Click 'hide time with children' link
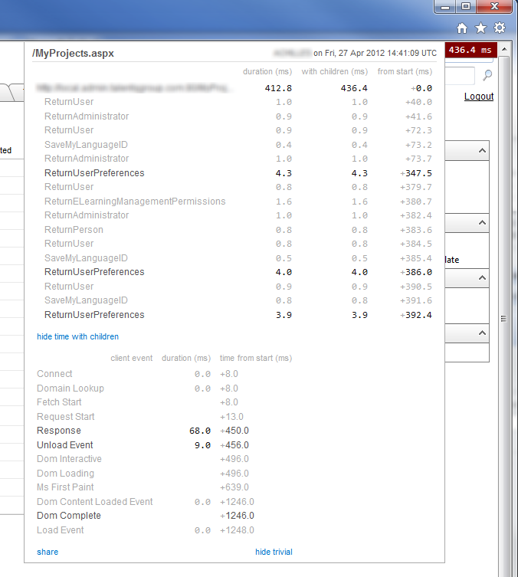The image size is (518, 577). 77,336
